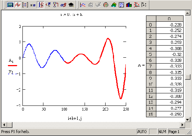Insert an X-Y plot from graph toolbar
Image resolution: width=192 pixels, height=136 pixels.
[x=83, y=5]
